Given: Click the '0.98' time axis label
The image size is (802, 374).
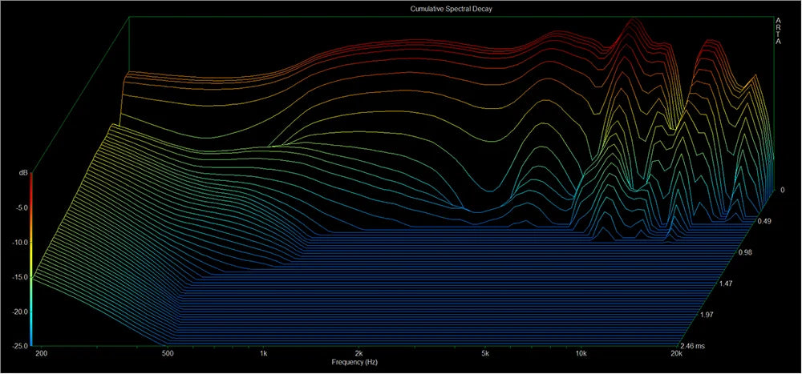Looking at the screenshot, I should 745,252.
